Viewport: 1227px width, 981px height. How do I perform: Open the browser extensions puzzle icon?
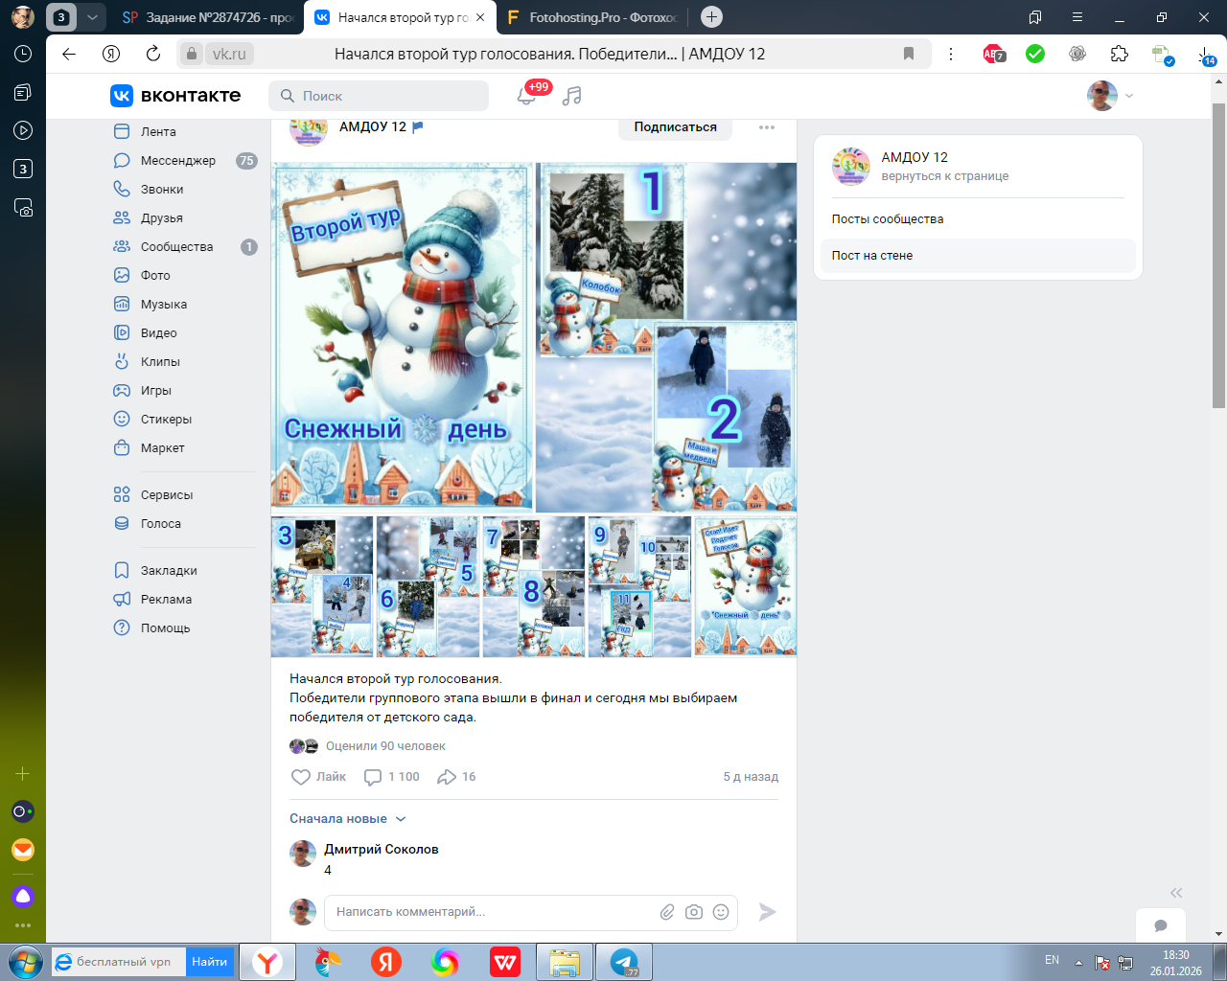[1120, 54]
